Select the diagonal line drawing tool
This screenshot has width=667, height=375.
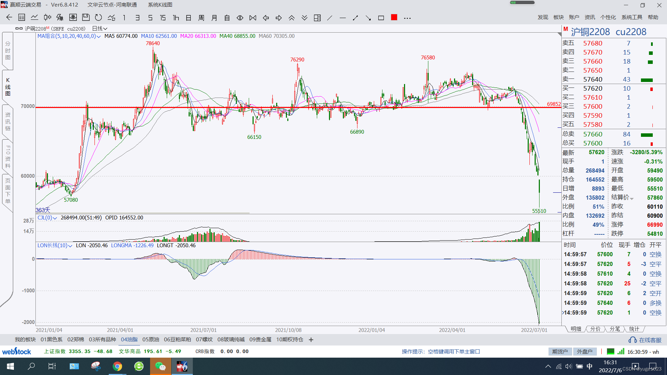click(x=330, y=18)
